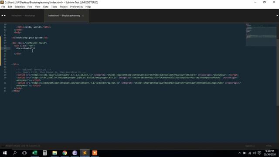Image resolution: width=279 pixels, height=157 pixels.
Task: Open the Windows Start menu
Action: [5, 153]
